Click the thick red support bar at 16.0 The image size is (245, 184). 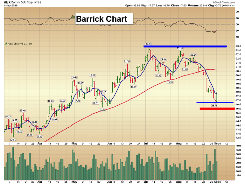pyautogui.click(x=217, y=108)
